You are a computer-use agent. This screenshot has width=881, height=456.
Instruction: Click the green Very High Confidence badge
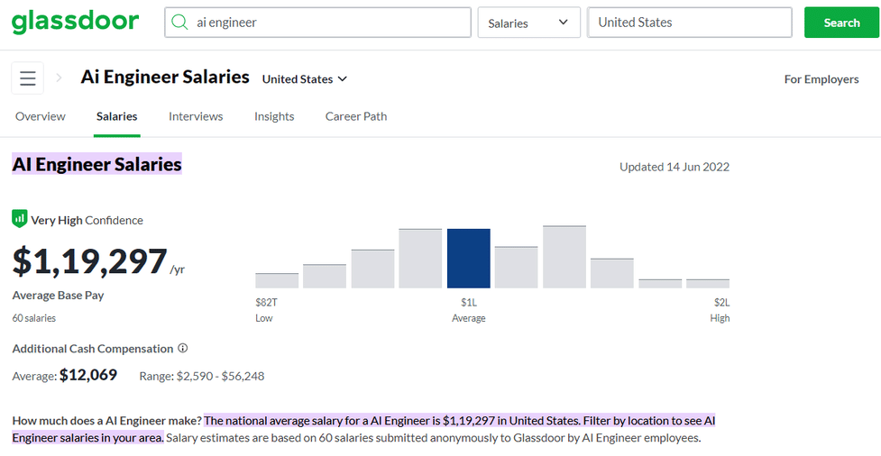point(20,219)
